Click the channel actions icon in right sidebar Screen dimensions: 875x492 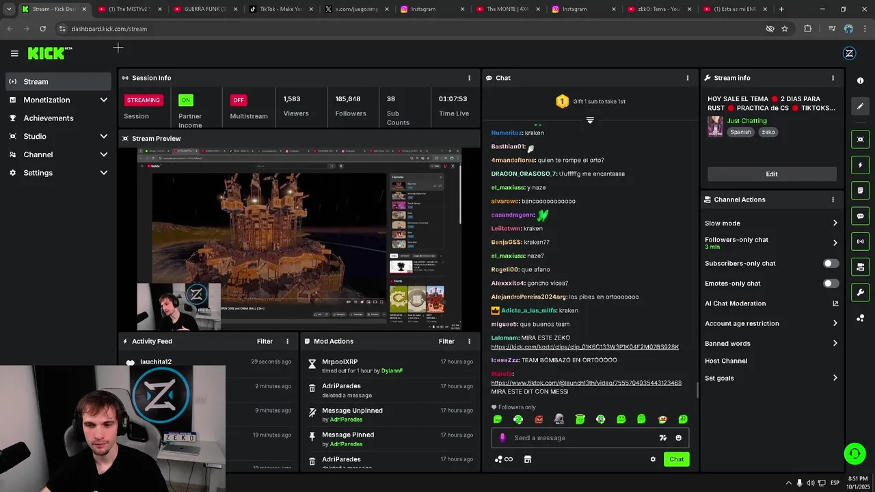860,266
